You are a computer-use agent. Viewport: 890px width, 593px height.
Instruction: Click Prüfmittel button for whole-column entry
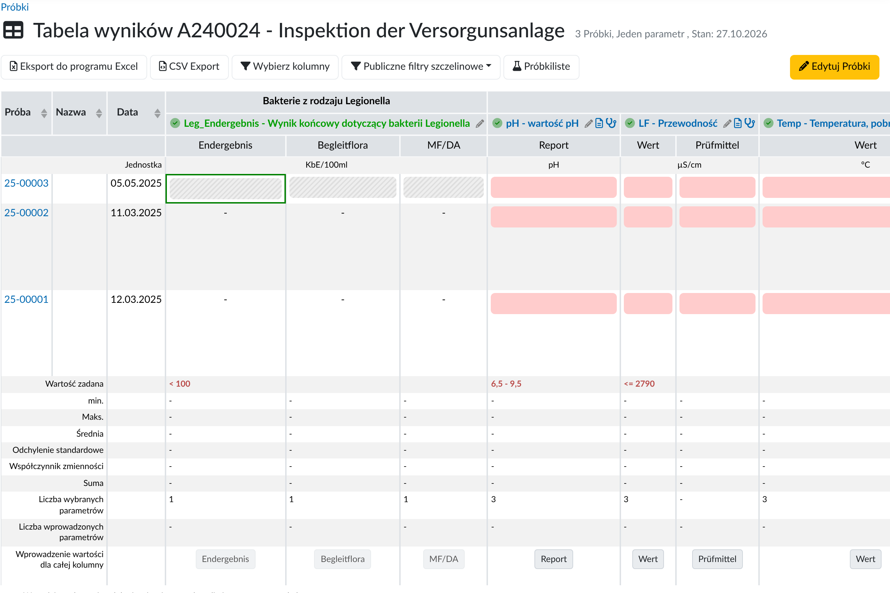717,559
